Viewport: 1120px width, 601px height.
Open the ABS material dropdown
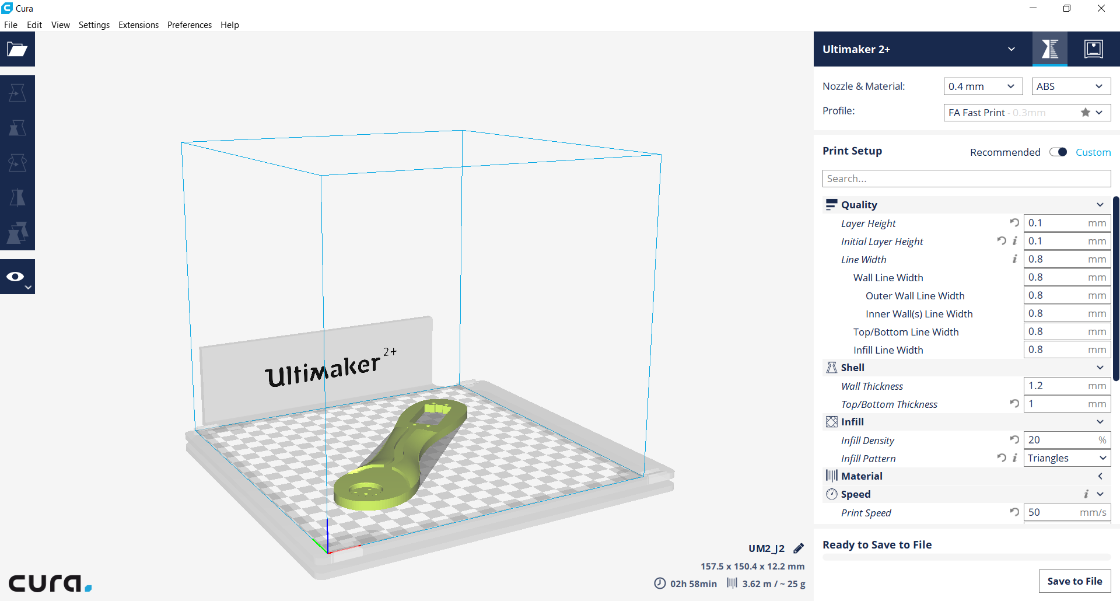click(1071, 86)
